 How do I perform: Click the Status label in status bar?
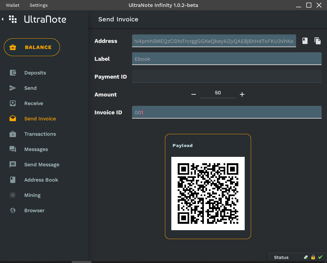tap(281, 257)
